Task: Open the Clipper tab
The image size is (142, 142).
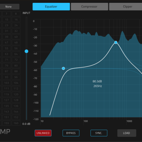Action: pyautogui.click(x=126, y=7)
